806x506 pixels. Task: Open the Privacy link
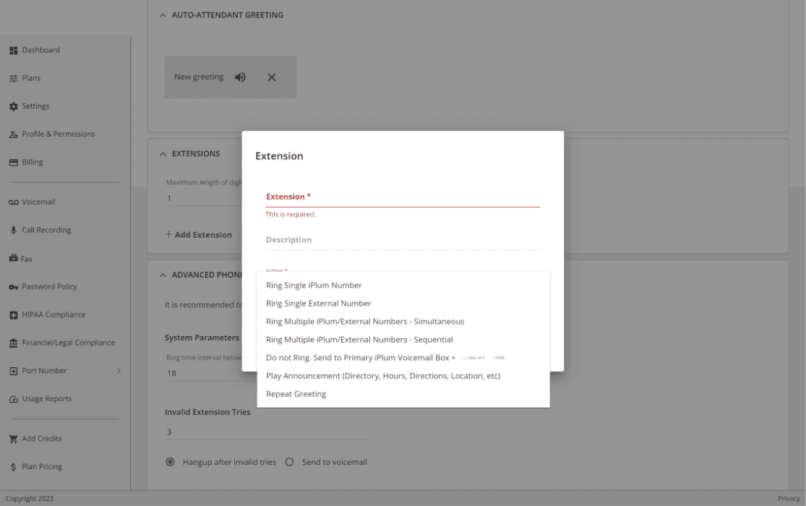(788, 498)
